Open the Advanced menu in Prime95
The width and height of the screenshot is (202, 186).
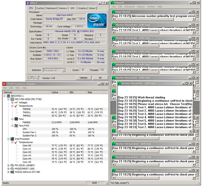pos(129,7)
